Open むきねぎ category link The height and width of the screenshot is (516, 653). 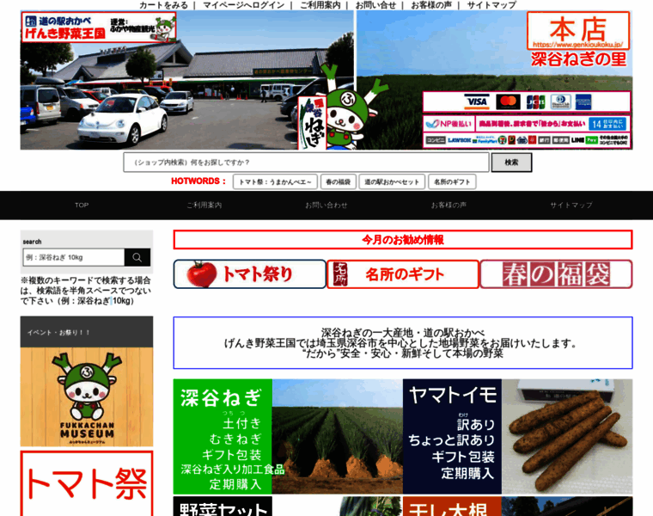coord(235,439)
